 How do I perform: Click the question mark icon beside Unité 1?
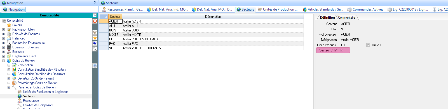point(368,45)
